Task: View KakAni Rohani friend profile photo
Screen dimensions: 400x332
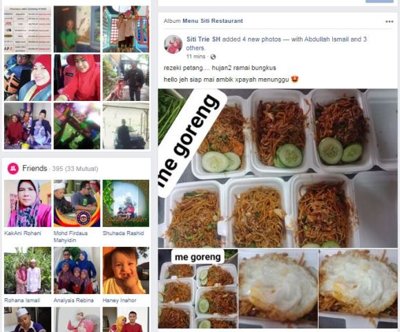Action: (28, 203)
